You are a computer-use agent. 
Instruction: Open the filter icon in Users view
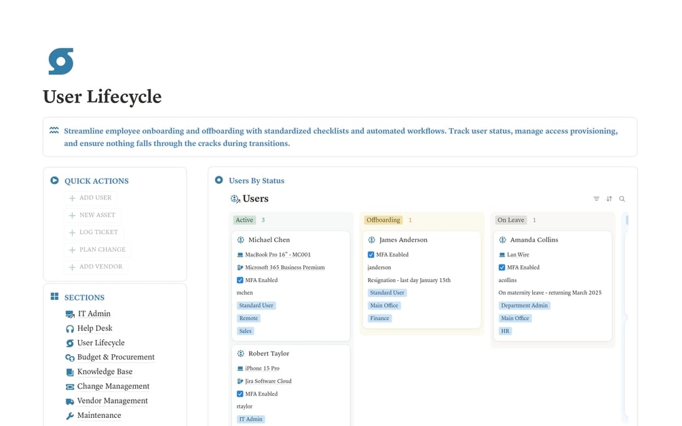[x=596, y=199]
